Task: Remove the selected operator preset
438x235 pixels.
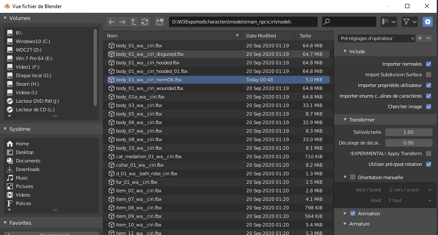Action: coord(429,38)
